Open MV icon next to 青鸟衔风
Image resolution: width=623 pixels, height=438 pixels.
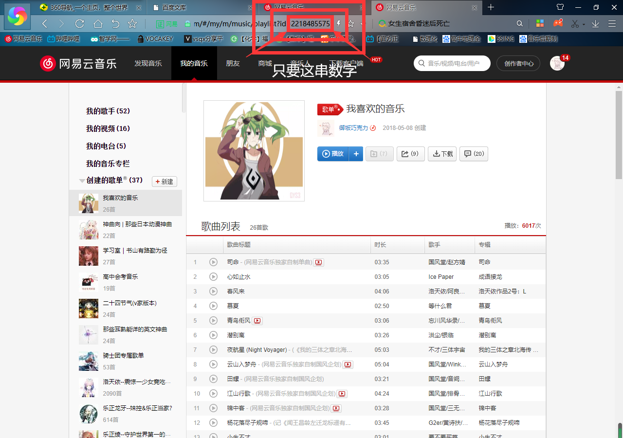tap(257, 321)
